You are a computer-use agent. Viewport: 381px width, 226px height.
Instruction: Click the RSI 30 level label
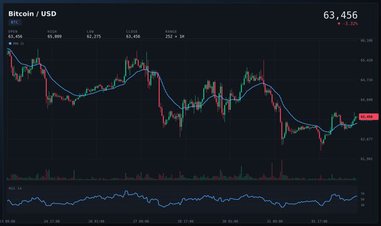tap(363, 205)
